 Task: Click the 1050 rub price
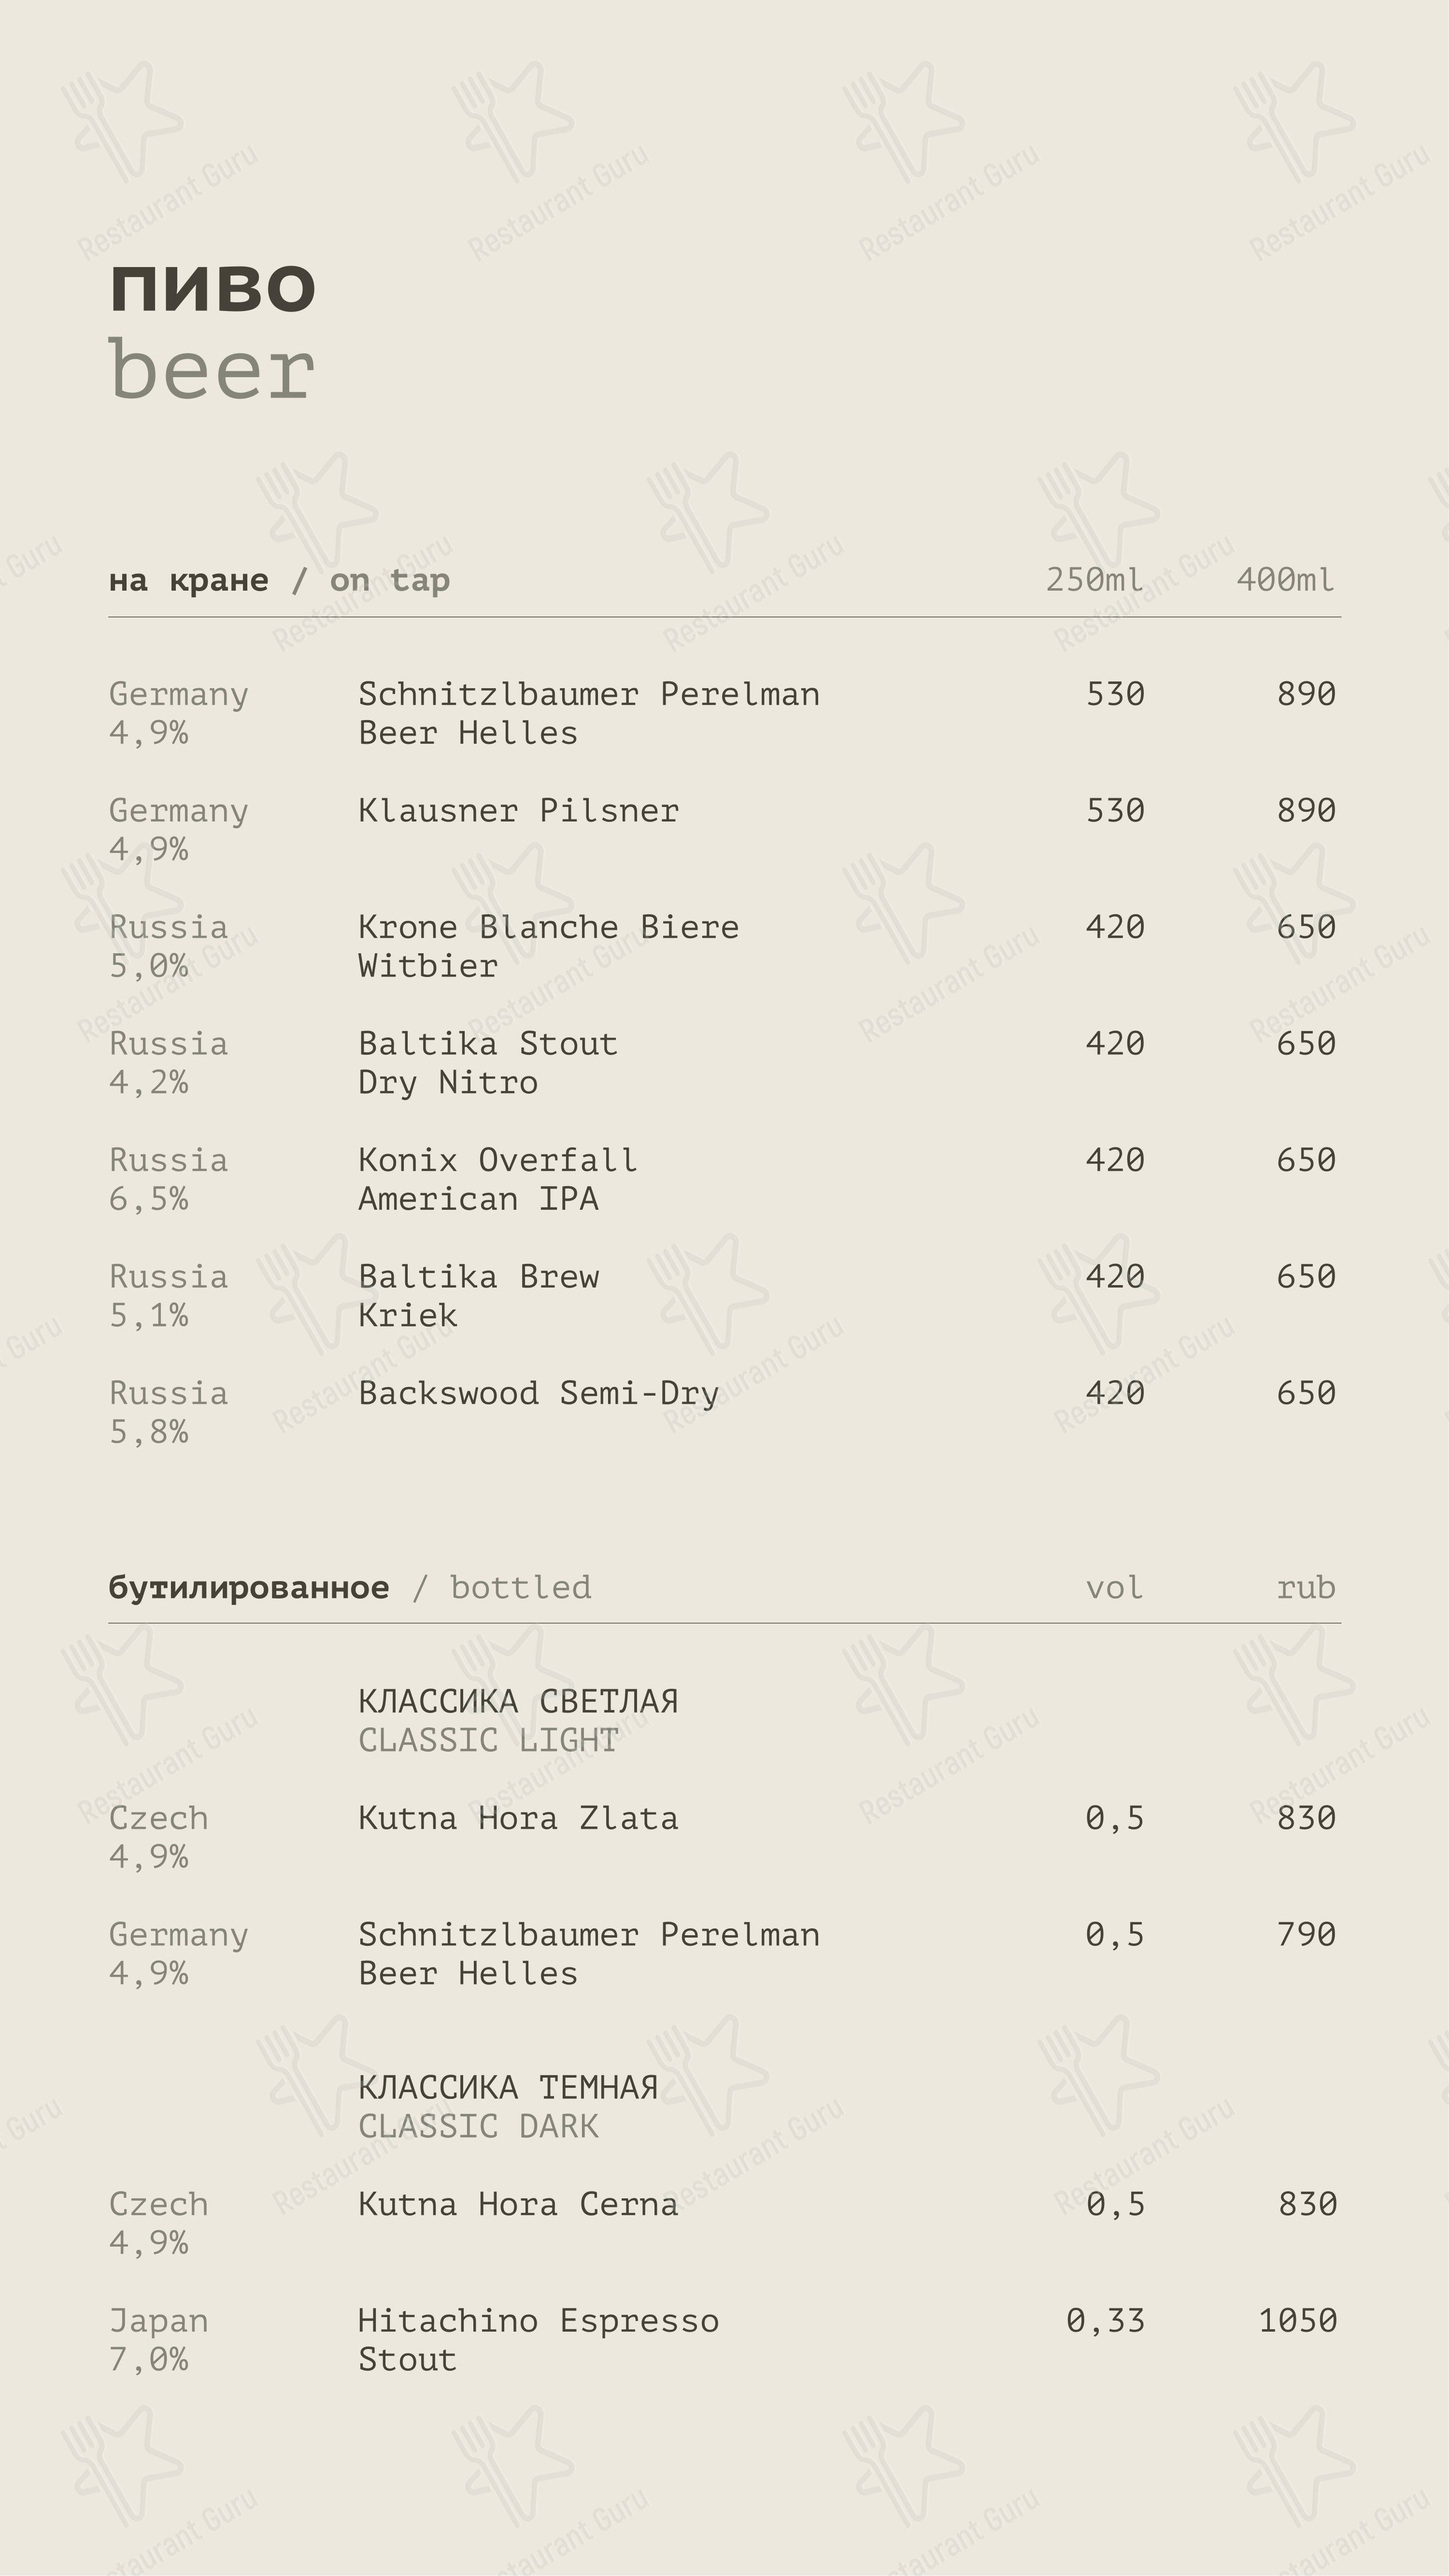coord(1297,2320)
